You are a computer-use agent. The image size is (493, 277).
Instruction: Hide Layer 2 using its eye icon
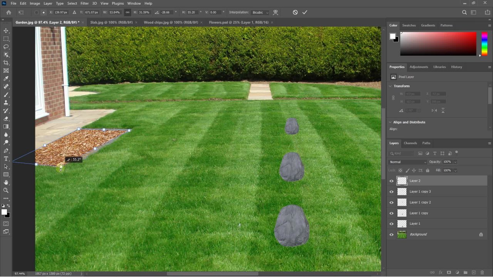pyautogui.click(x=392, y=181)
